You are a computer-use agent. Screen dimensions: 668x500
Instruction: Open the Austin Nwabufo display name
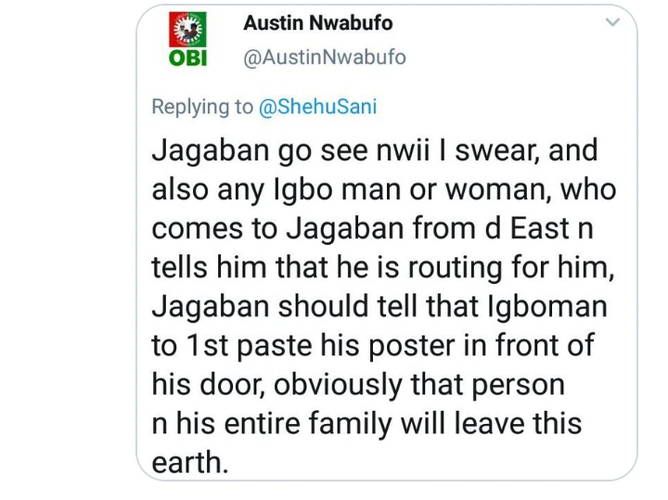(316, 22)
